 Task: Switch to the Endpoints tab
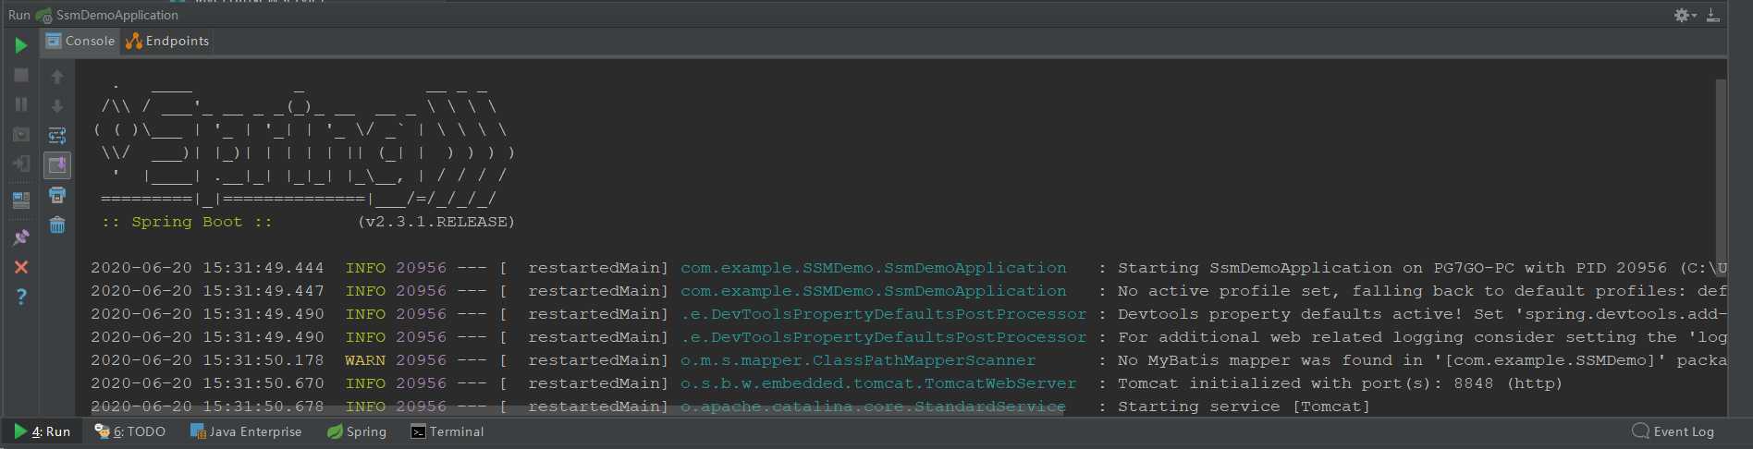point(167,41)
